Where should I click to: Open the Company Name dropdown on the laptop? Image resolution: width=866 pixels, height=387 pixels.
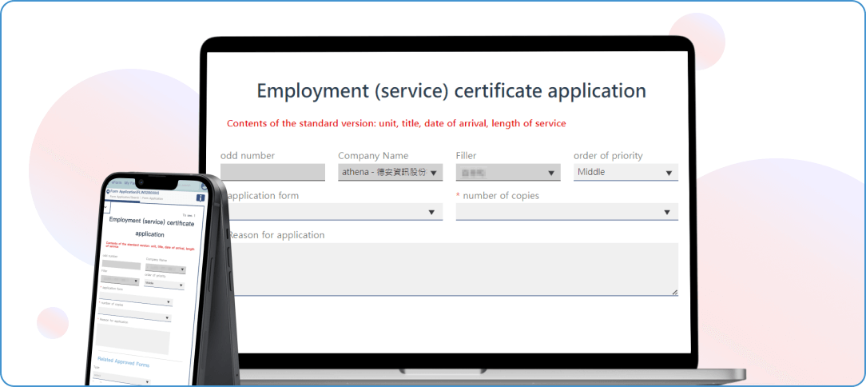tap(390, 172)
